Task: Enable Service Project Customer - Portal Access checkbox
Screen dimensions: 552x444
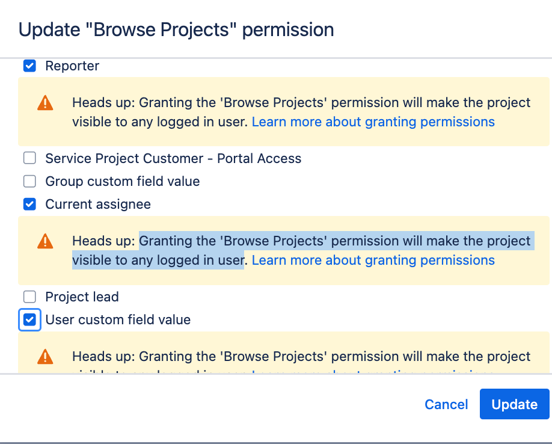Action: point(29,159)
